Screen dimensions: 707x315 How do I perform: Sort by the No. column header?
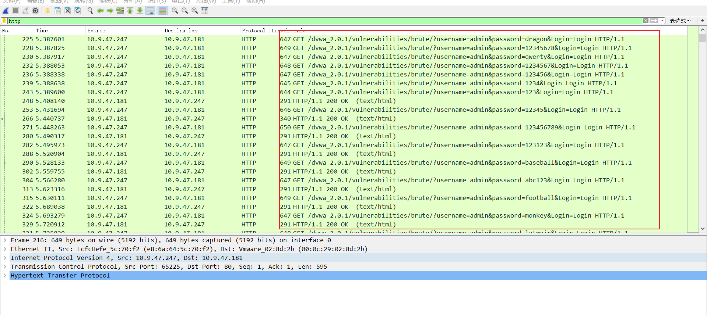pyautogui.click(x=17, y=31)
